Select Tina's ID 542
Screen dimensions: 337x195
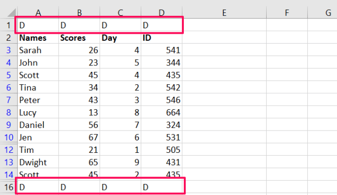tap(162, 88)
